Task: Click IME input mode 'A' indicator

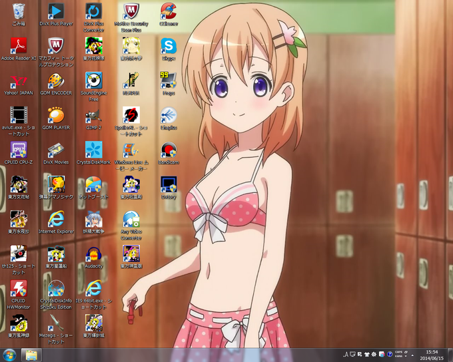Action: tap(346, 354)
